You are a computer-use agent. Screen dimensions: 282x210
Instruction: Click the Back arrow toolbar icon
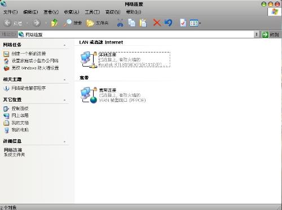tap(7, 23)
